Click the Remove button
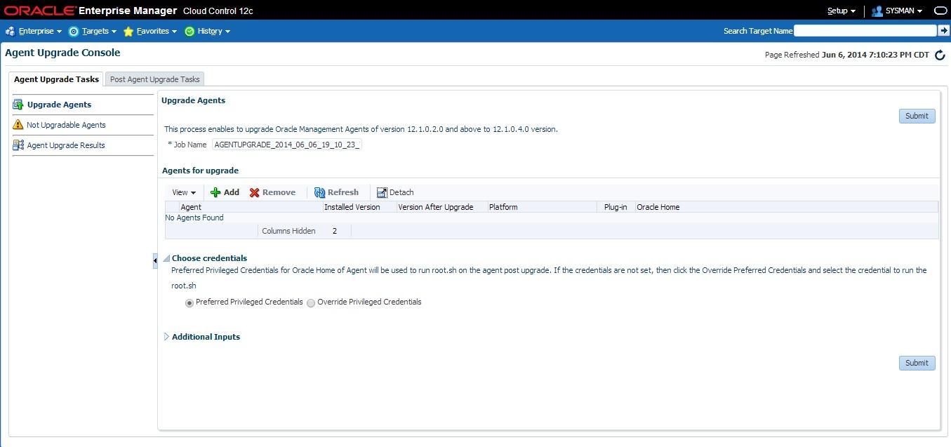This screenshot has height=447, width=951. [x=272, y=192]
